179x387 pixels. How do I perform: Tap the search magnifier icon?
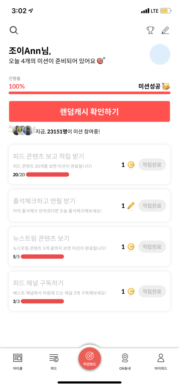point(14,30)
